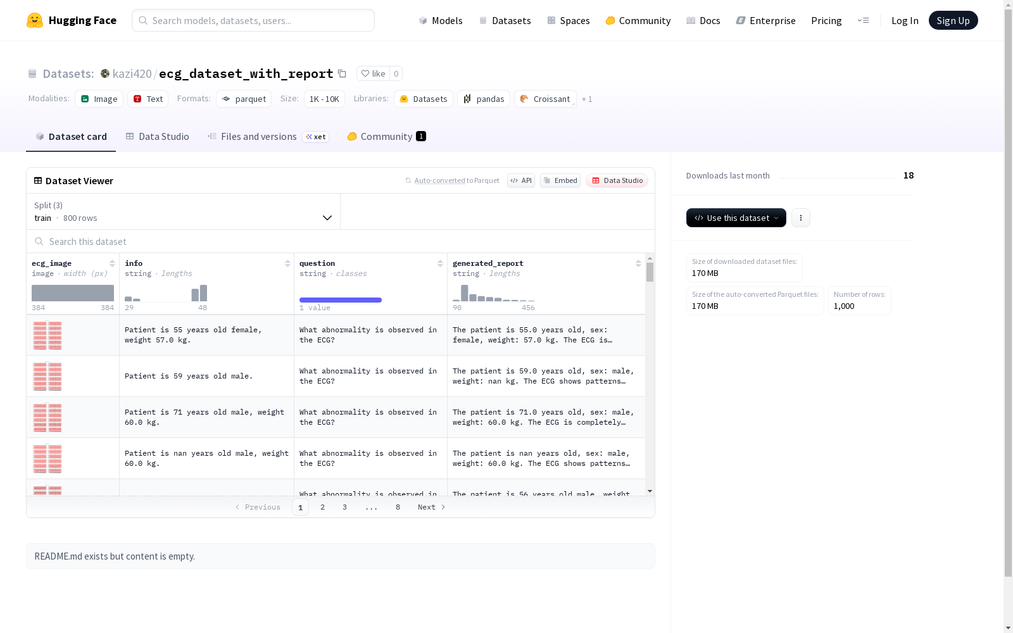The width and height of the screenshot is (1013, 633).
Task: Open Community in the top navigation
Action: coord(638,20)
